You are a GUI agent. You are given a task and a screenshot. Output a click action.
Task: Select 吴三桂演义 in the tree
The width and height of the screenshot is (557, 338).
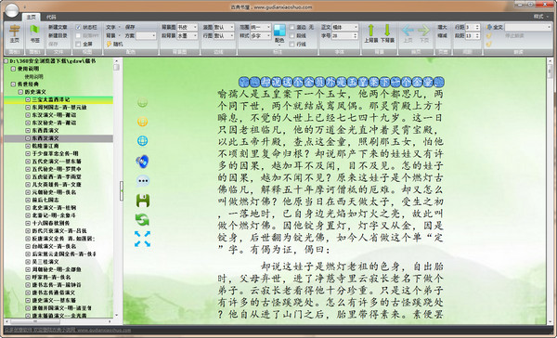[45, 262]
